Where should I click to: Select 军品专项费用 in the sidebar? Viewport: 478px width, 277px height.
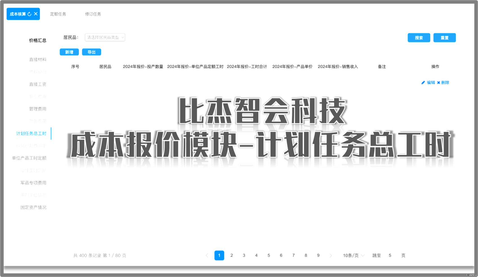33,183
